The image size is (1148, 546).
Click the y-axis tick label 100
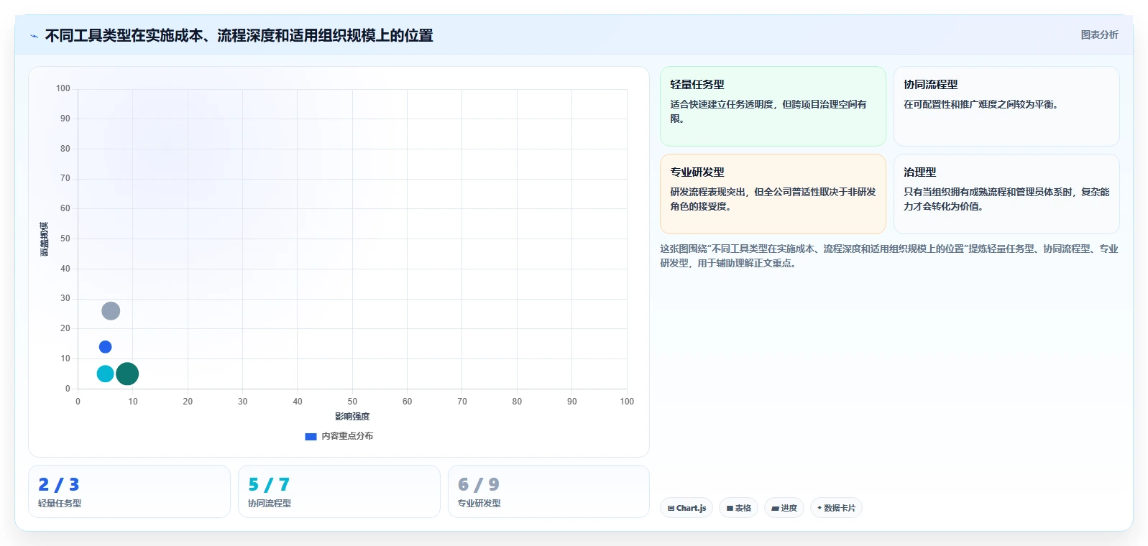(63, 88)
